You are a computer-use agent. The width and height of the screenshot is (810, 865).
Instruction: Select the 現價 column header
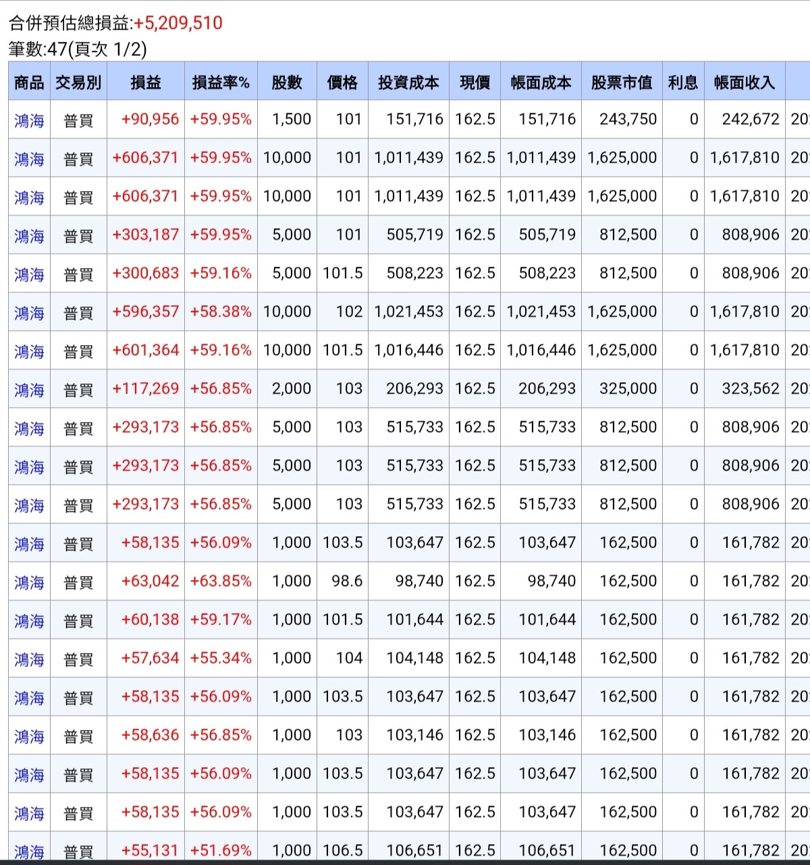(x=475, y=82)
